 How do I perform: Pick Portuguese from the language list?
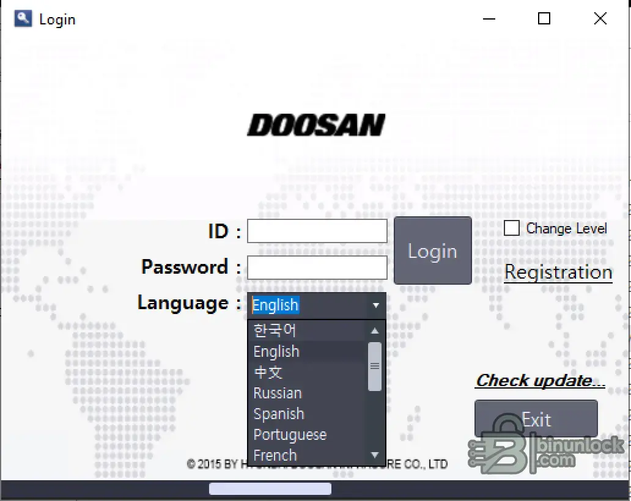click(307, 434)
